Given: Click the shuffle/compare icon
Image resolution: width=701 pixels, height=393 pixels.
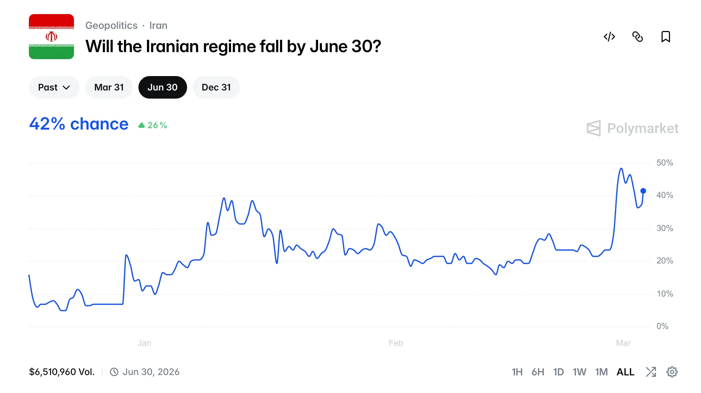Looking at the screenshot, I should 651,372.
